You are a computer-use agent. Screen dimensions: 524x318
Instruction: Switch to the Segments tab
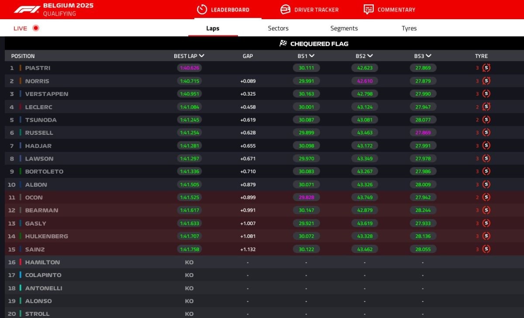[x=344, y=28]
